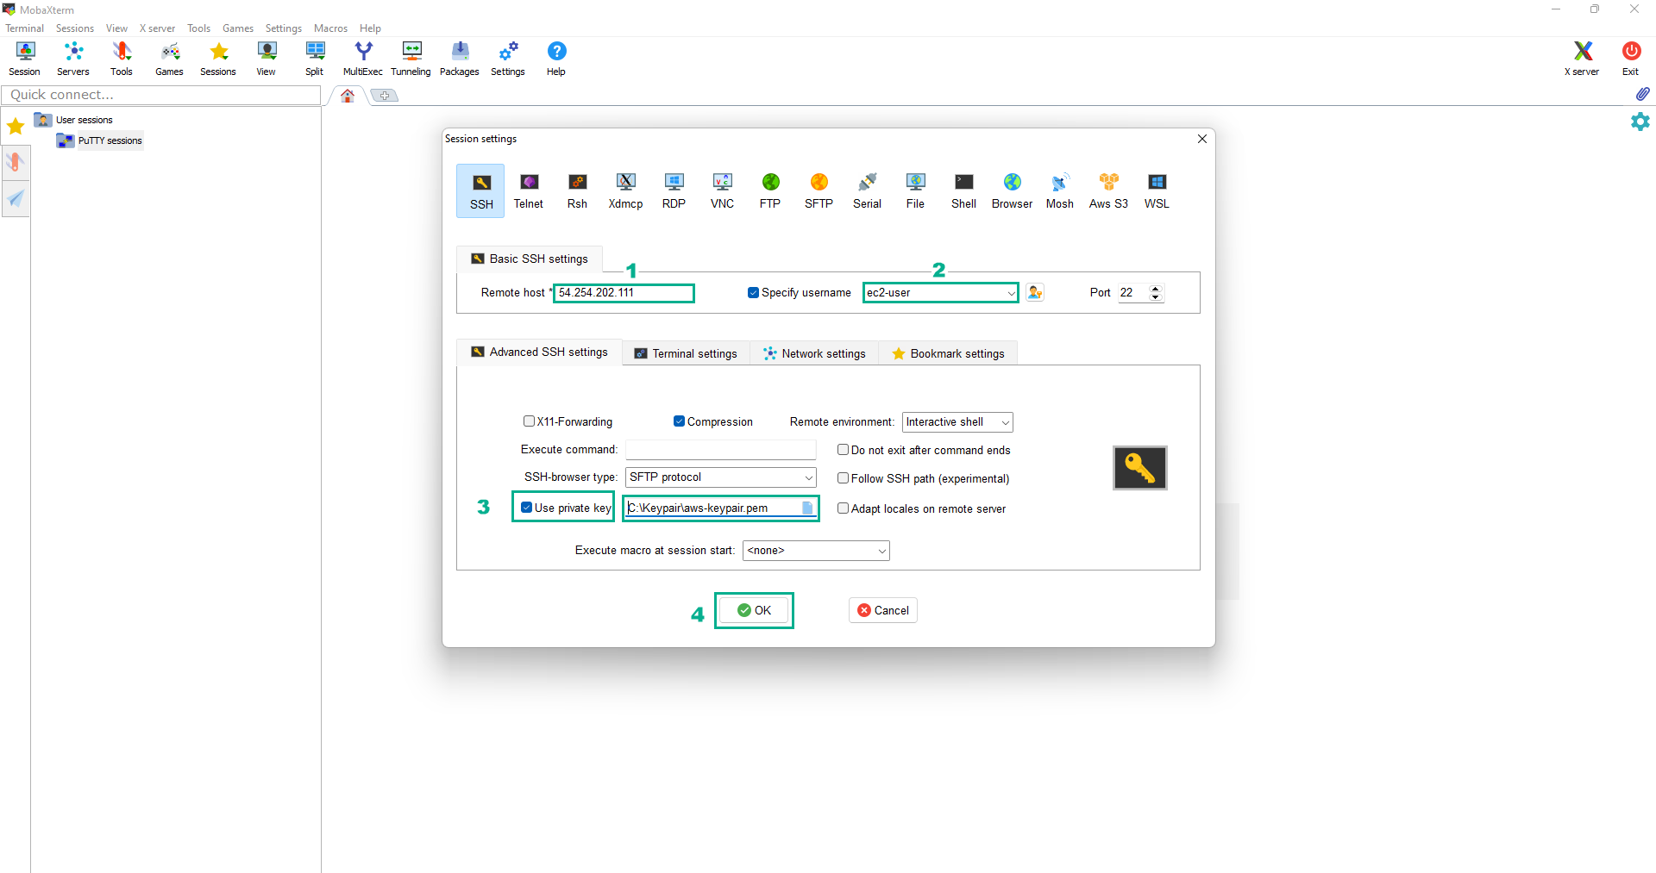Select the File session type
This screenshot has height=873, width=1656.
(915, 191)
